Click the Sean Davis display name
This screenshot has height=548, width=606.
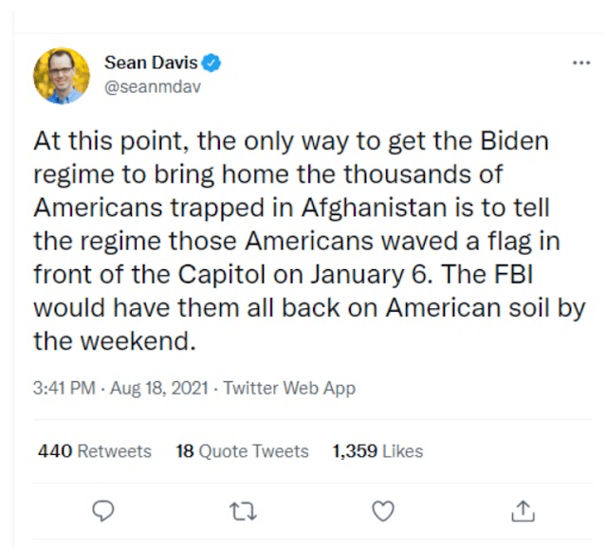pyautogui.click(x=151, y=64)
